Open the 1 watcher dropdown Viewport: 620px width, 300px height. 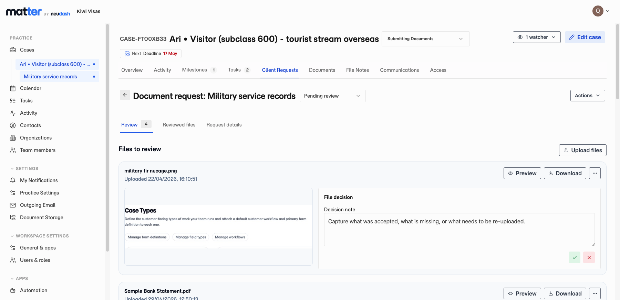coord(537,37)
